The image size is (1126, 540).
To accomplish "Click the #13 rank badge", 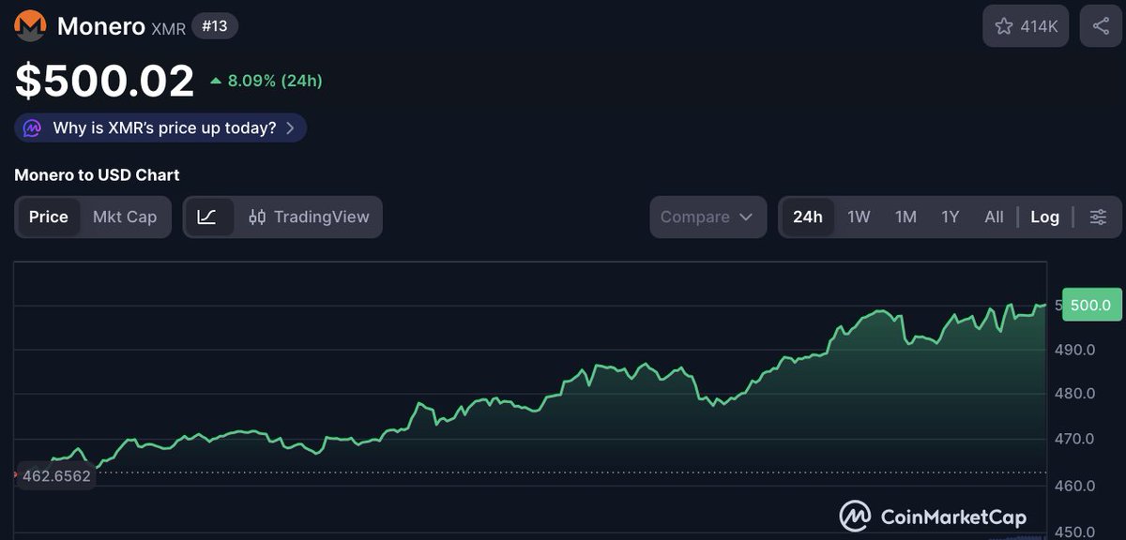I will click(215, 26).
